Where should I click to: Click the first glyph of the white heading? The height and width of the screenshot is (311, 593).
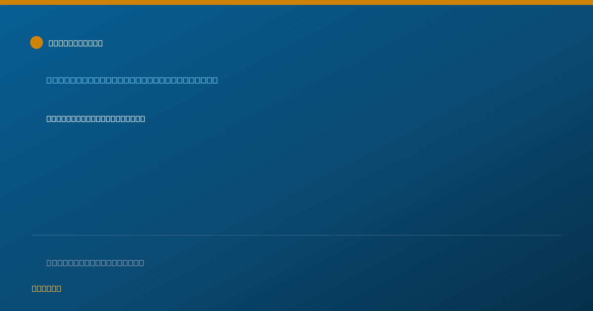pyautogui.click(x=51, y=43)
